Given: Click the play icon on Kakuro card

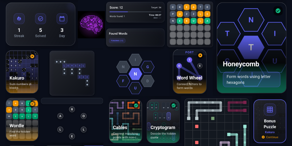Looking at the screenshot, I should tap(32, 56).
